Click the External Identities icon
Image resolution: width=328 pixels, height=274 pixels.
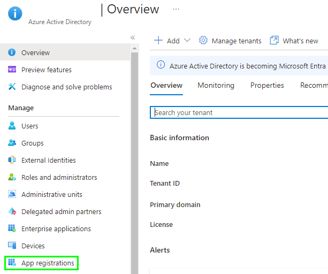(x=12, y=160)
